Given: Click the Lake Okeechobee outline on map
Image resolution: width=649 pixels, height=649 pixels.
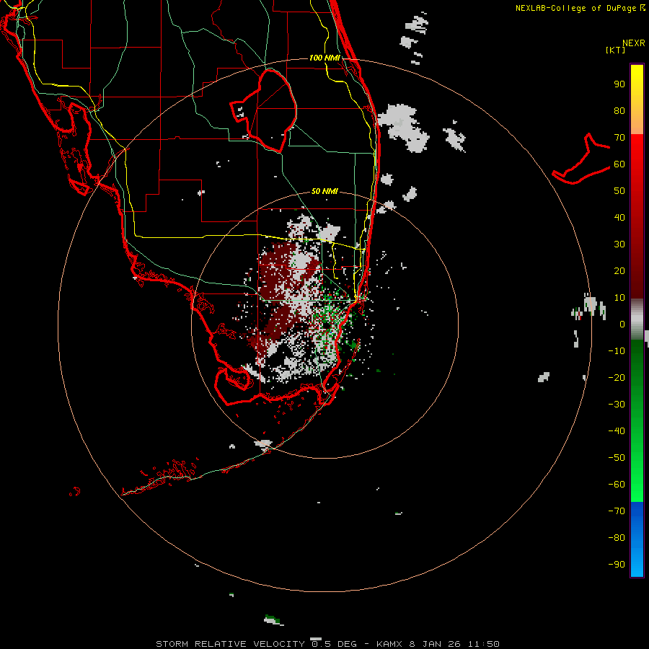Looking at the screenshot, I should pos(264,110).
